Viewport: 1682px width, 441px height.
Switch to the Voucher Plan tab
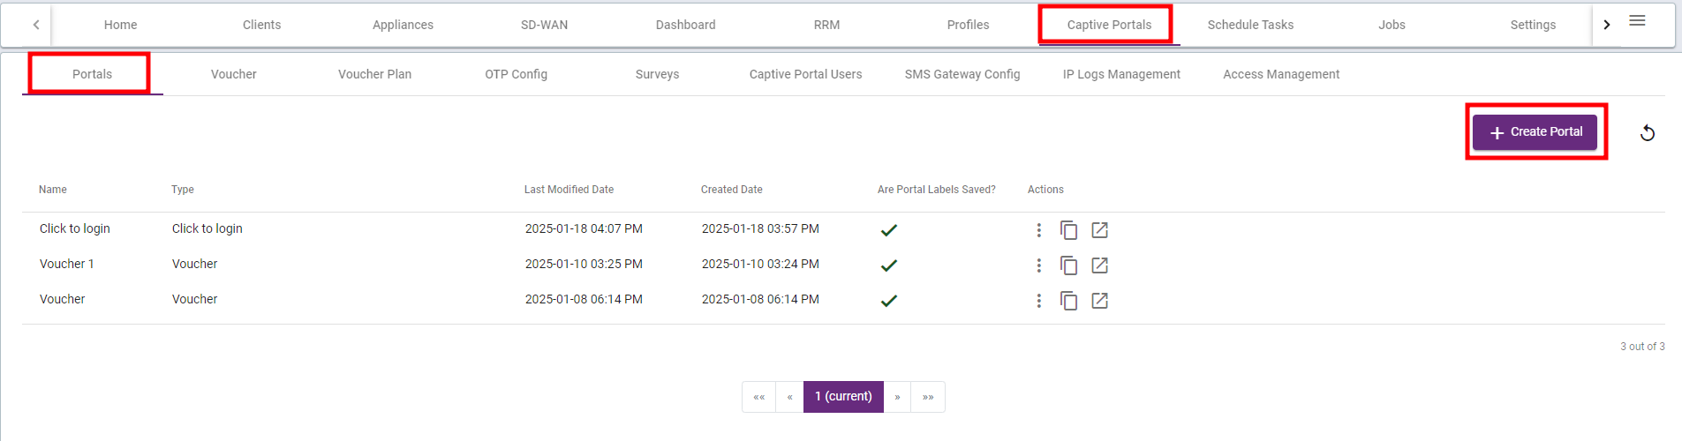click(374, 74)
